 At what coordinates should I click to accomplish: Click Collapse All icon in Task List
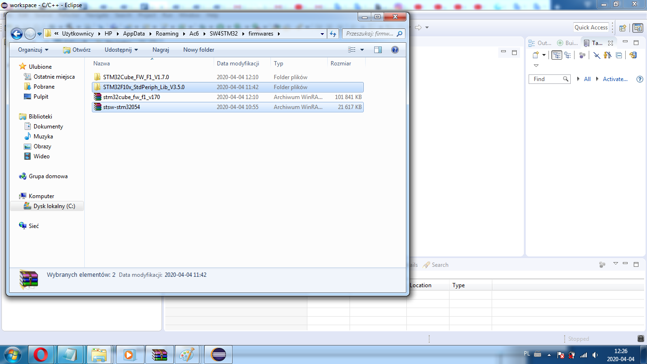(x=619, y=55)
